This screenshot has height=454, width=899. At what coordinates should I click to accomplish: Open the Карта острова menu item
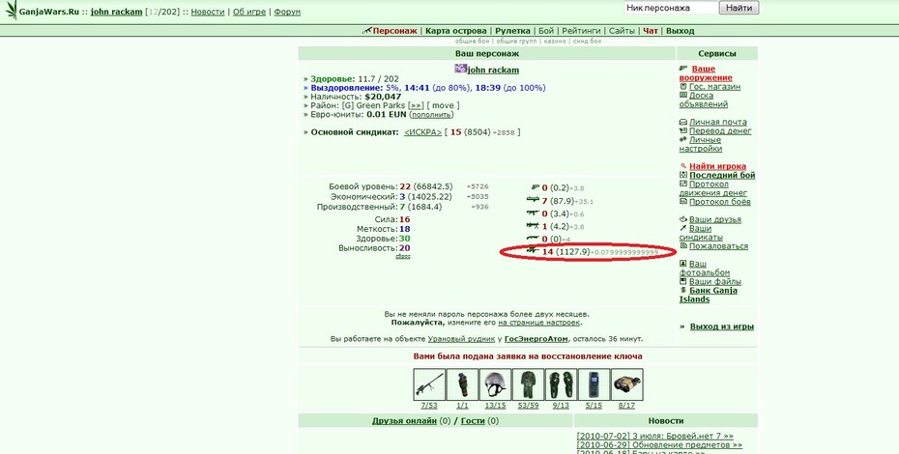click(x=456, y=31)
